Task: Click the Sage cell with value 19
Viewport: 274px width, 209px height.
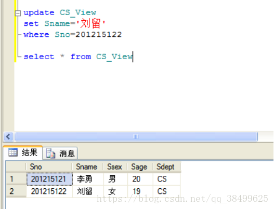Action: (x=140, y=191)
